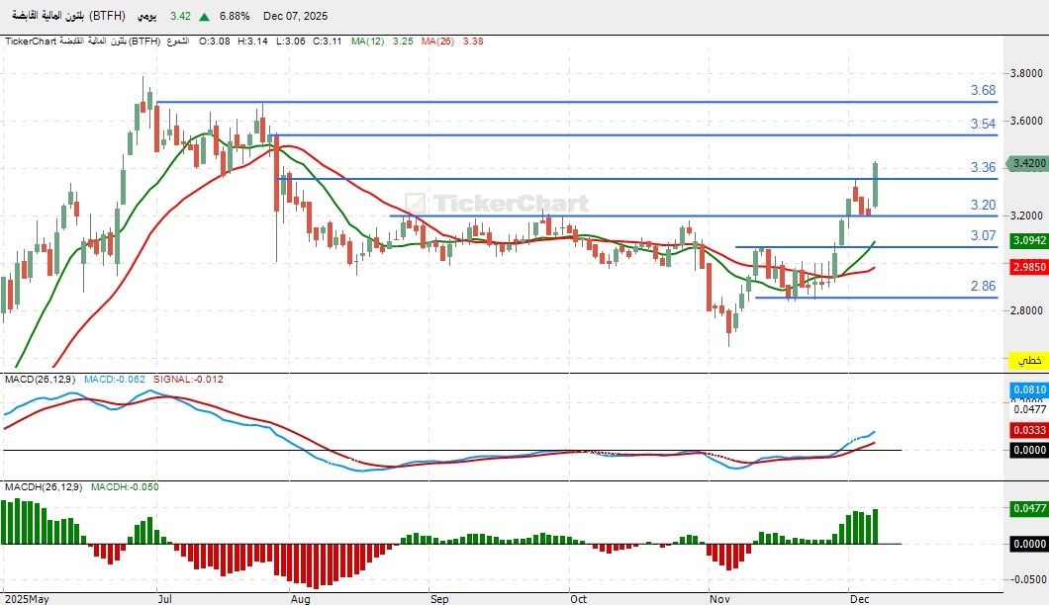Select the 3.68 resistance level label
The width and height of the screenshot is (1049, 605).
point(983,90)
